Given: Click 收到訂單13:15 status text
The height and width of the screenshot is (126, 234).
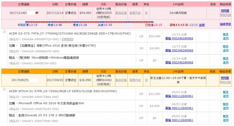Looking at the screenshot, I should pos(28,25).
